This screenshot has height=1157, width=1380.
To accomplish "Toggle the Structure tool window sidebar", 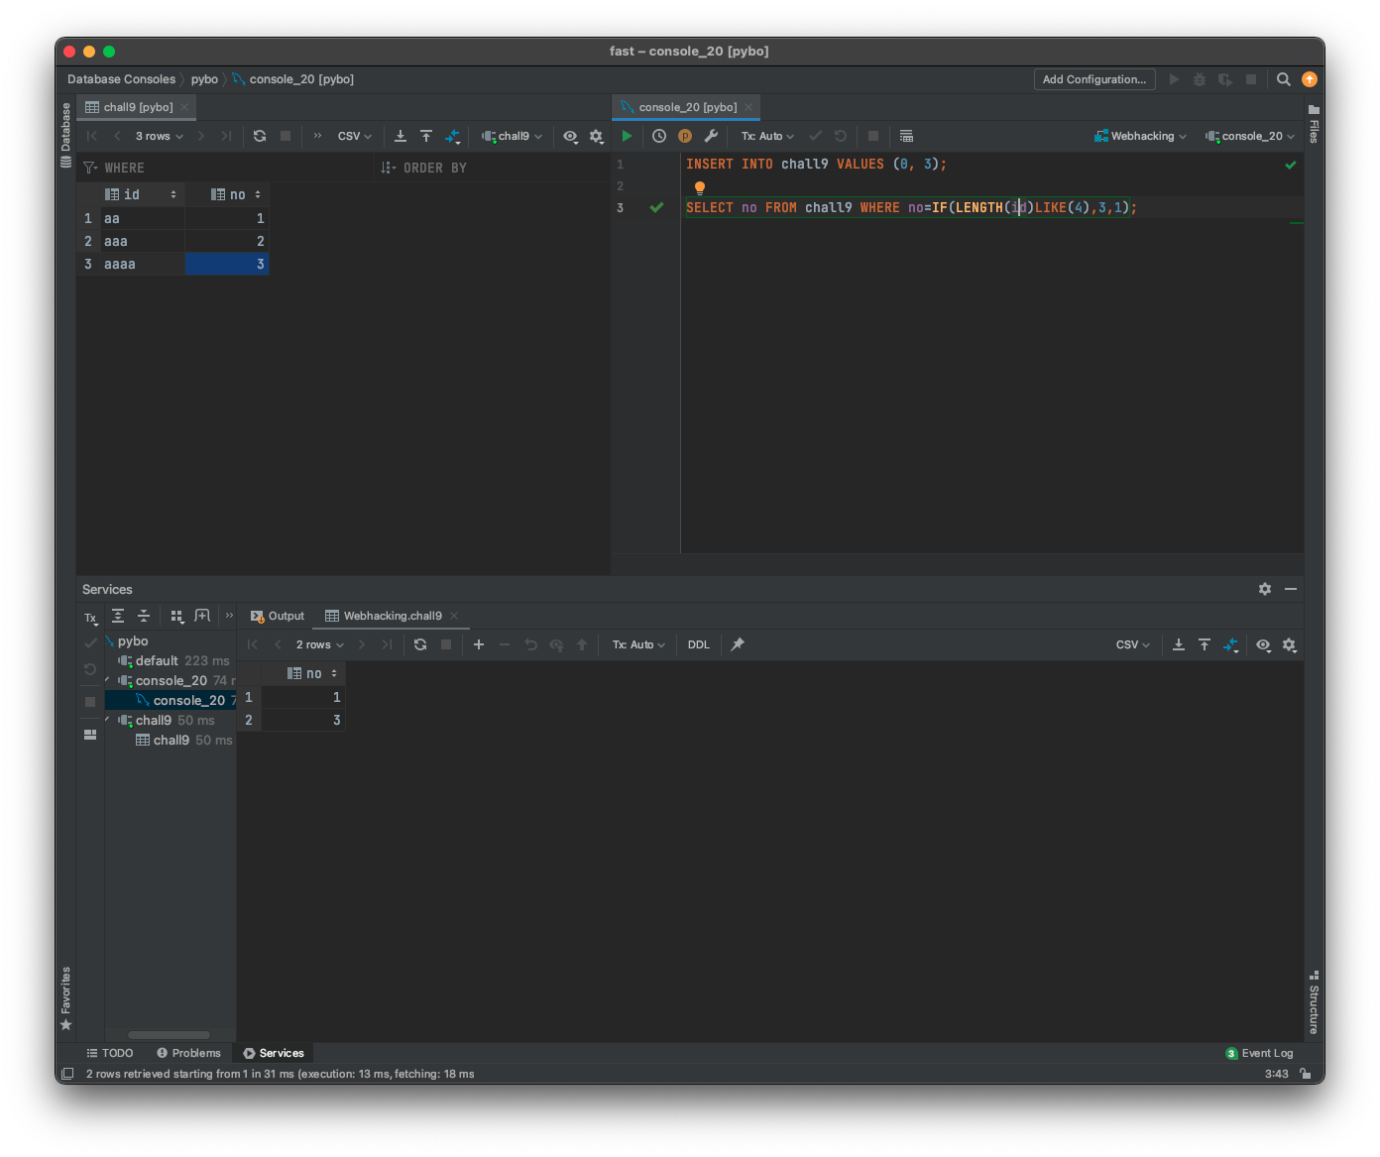I will tap(1314, 1001).
